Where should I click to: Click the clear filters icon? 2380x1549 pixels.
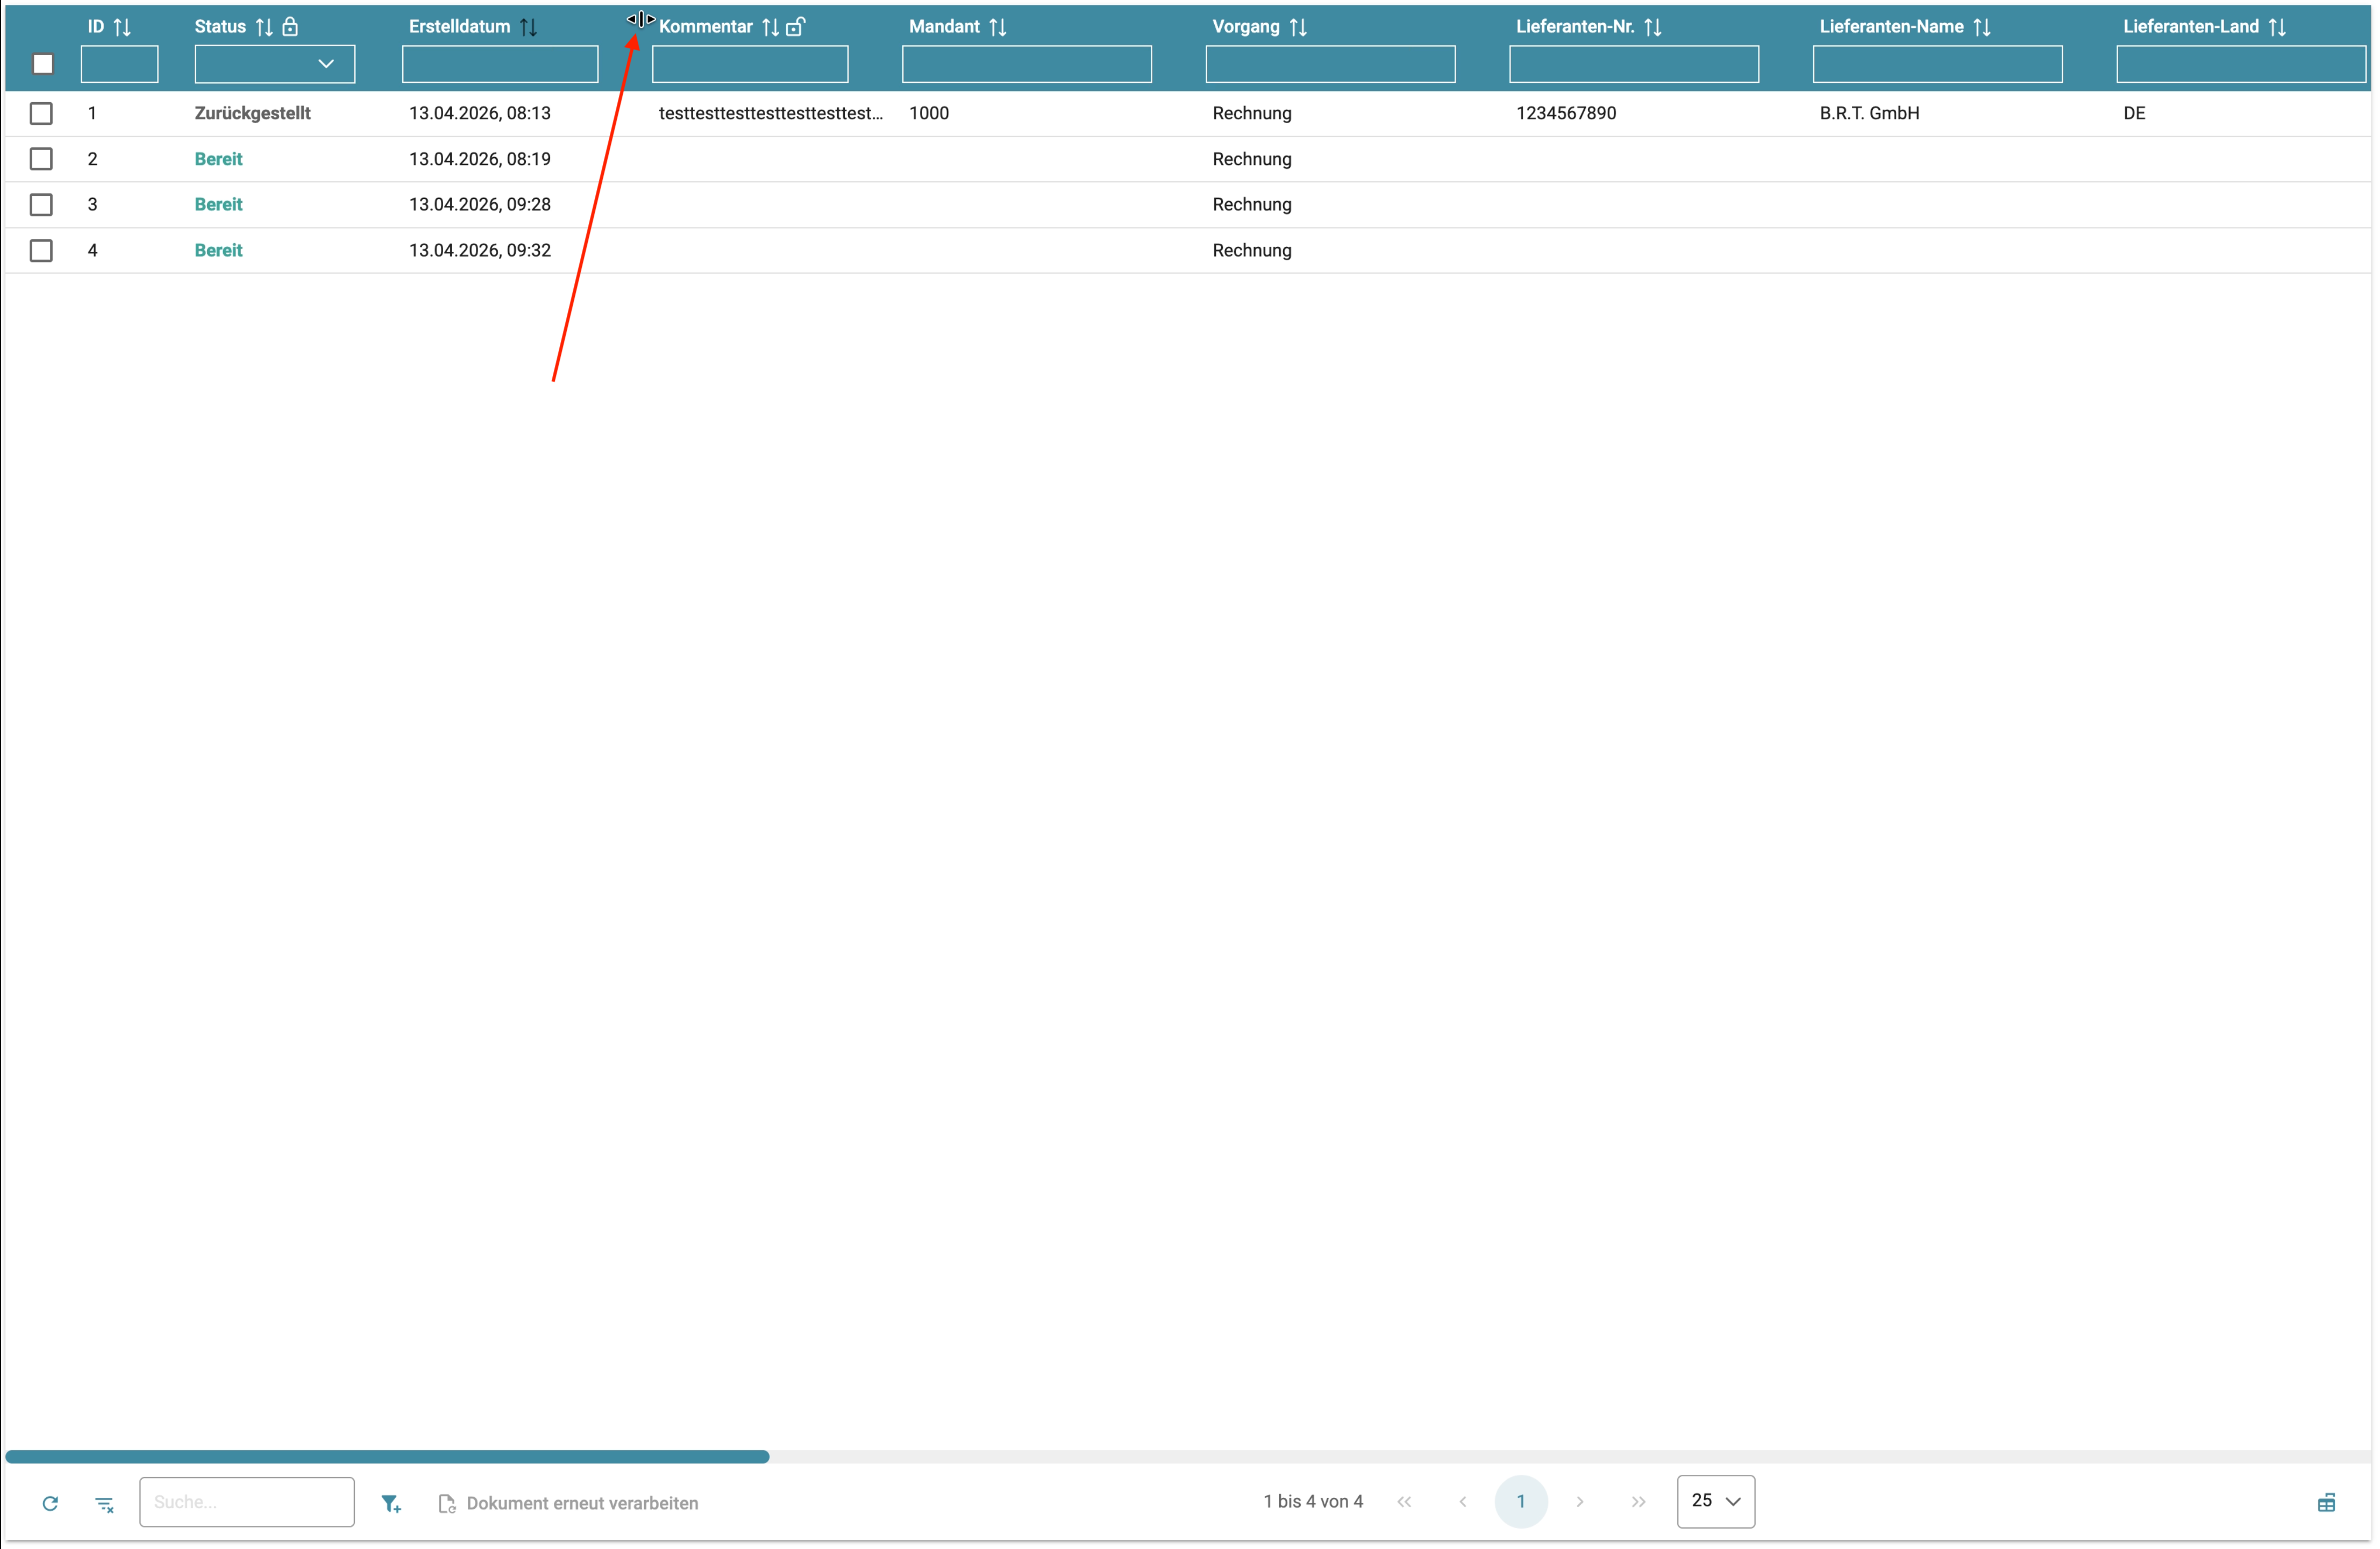(x=104, y=1503)
